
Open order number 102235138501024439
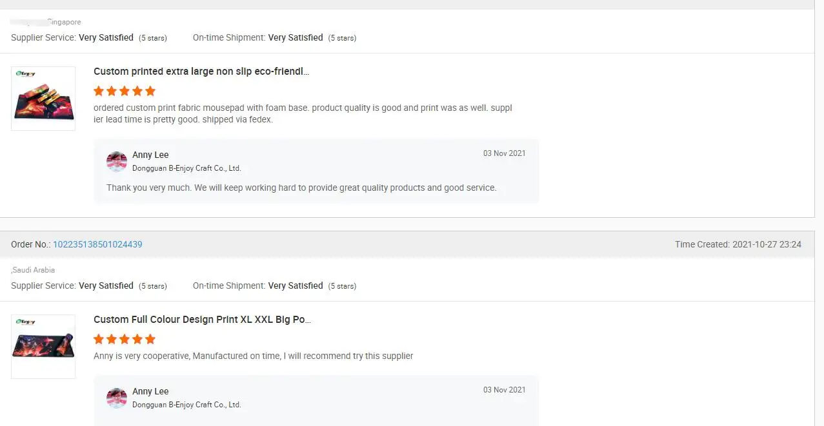pos(97,245)
